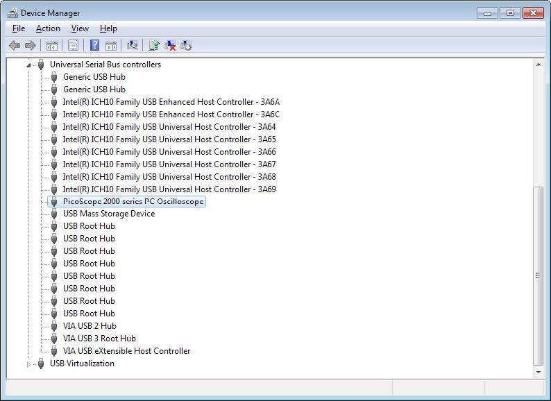Click the Forward arrow toolbar icon
This screenshot has height=401, width=551.
click(31, 46)
